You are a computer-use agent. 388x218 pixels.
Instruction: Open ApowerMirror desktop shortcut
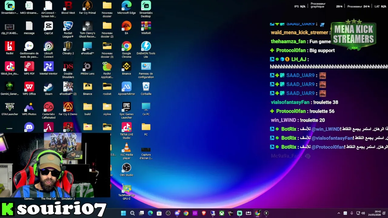point(126,89)
